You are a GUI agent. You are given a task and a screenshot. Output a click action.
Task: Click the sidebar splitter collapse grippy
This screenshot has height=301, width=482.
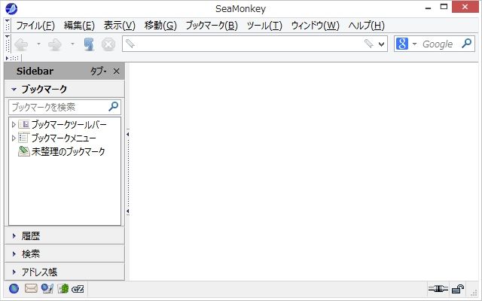tap(127, 172)
